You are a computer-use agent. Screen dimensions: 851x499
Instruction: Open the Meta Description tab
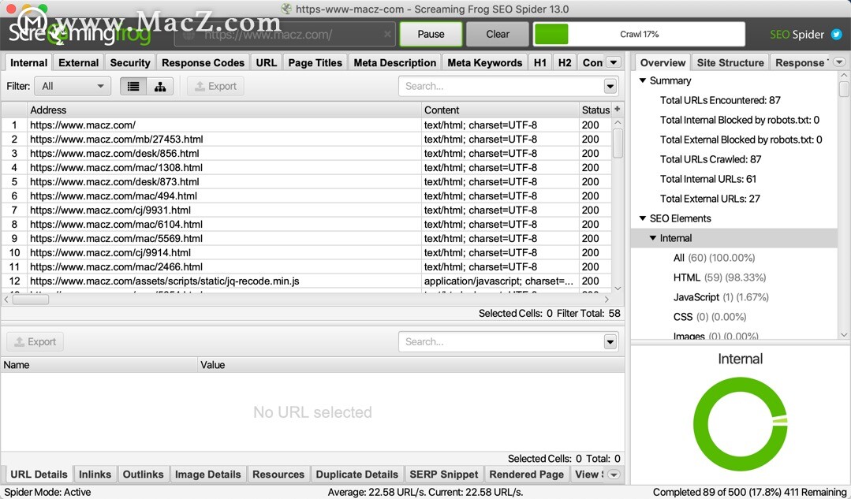(x=394, y=62)
